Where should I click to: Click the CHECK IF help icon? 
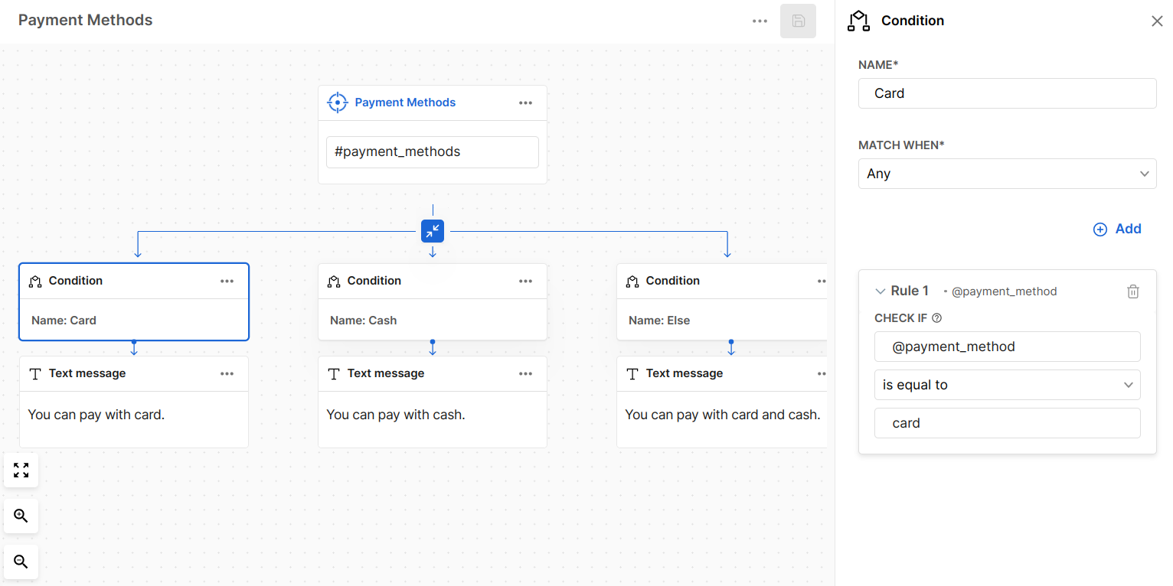tap(936, 318)
